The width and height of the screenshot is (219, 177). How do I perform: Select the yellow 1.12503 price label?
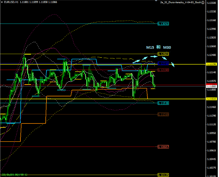coord(163,54)
